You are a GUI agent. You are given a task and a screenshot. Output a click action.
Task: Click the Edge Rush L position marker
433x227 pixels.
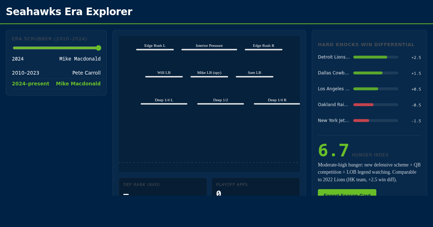pos(155,47)
